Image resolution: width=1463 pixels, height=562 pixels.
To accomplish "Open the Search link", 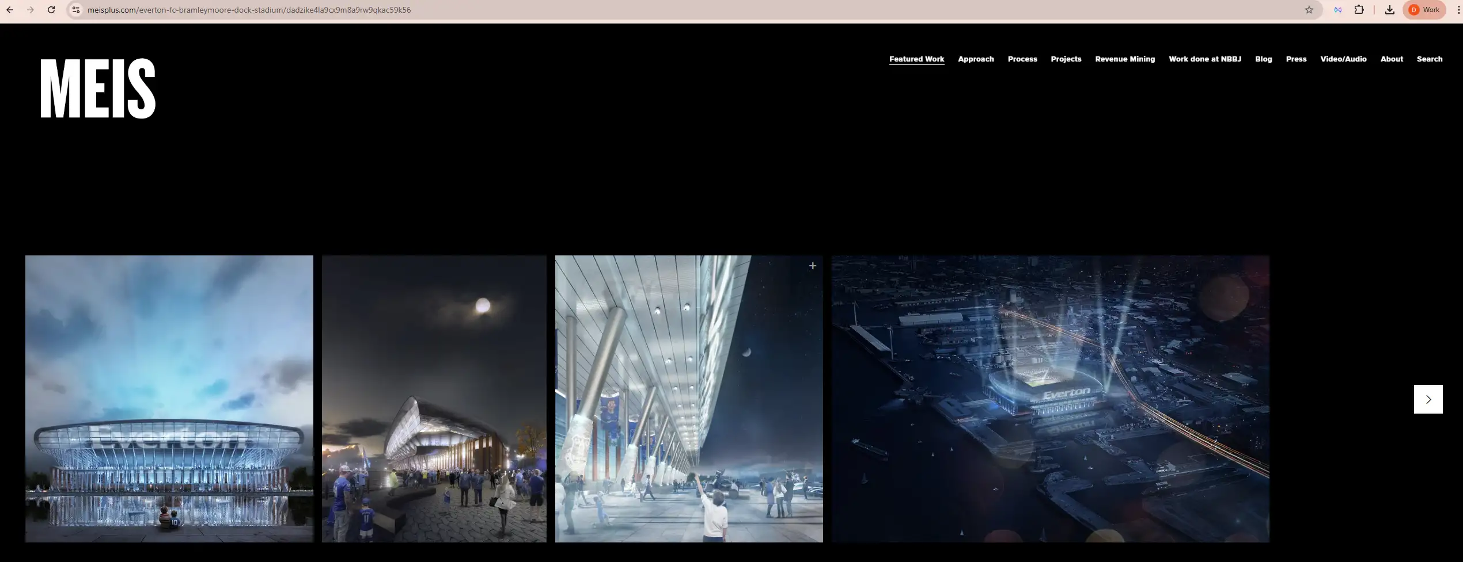I will 1430,59.
